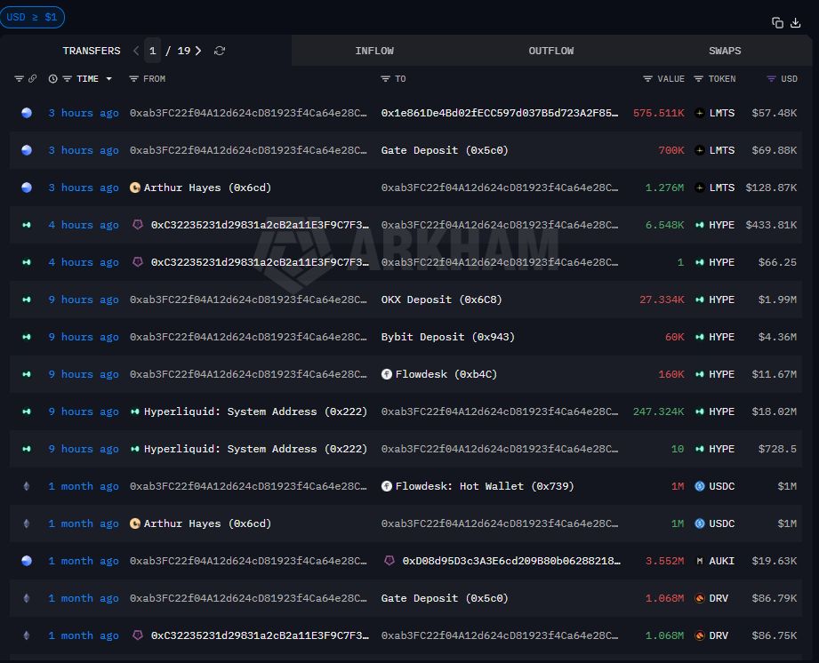Click Hyperliquid chain icon on OKX Deposit row

27,300
